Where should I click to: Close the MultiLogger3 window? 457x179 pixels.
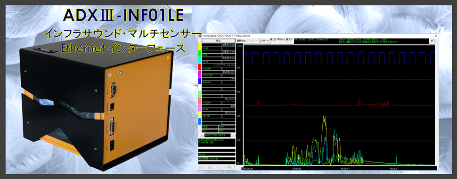[x=435, y=36]
